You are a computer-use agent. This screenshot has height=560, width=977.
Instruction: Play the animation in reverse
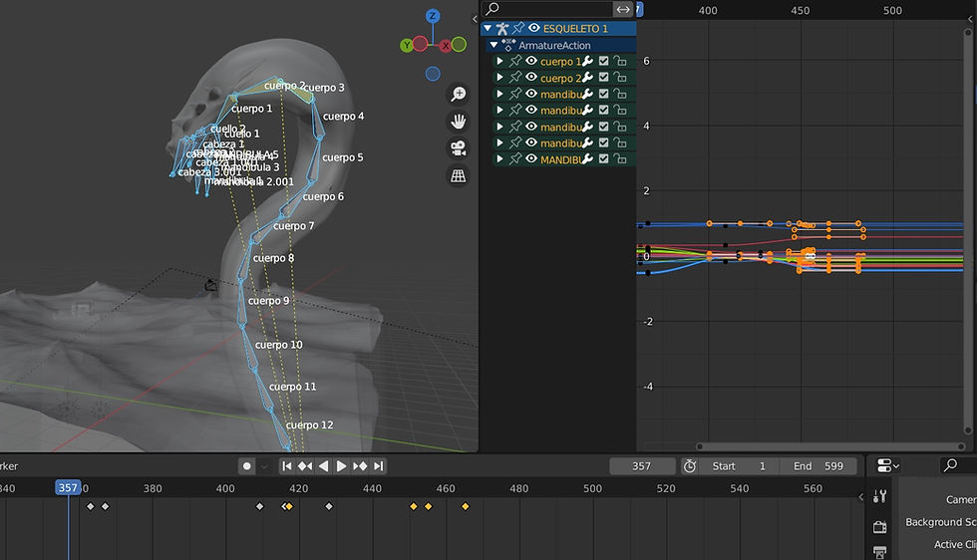pos(323,466)
